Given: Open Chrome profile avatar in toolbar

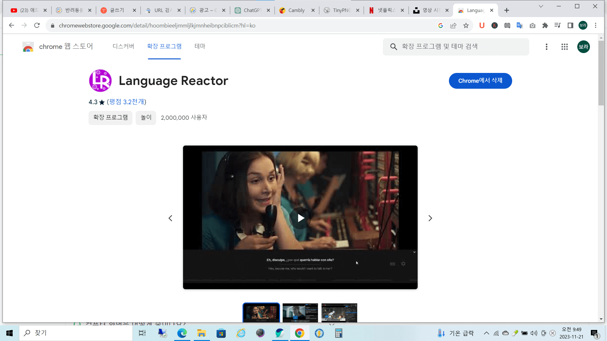Looking at the screenshot, I should pos(583,26).
